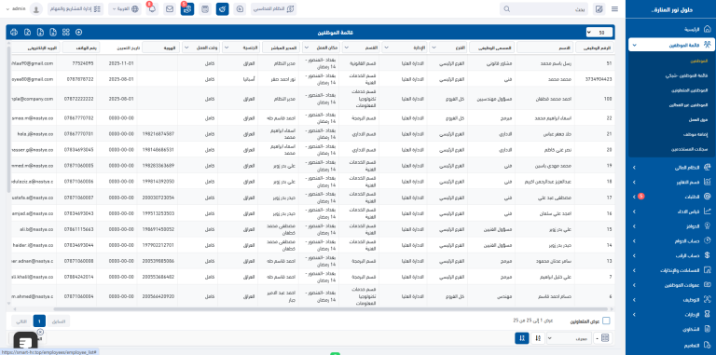
Task: Click the edit note icon beside search
Action: point(599,9)
